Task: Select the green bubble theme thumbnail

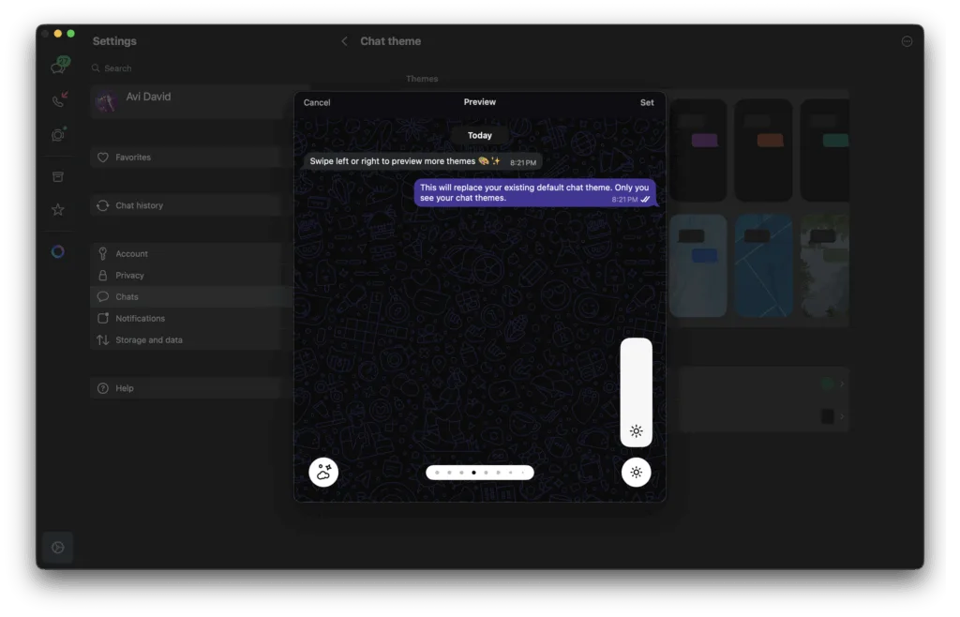Action: (x=825, y=151)
